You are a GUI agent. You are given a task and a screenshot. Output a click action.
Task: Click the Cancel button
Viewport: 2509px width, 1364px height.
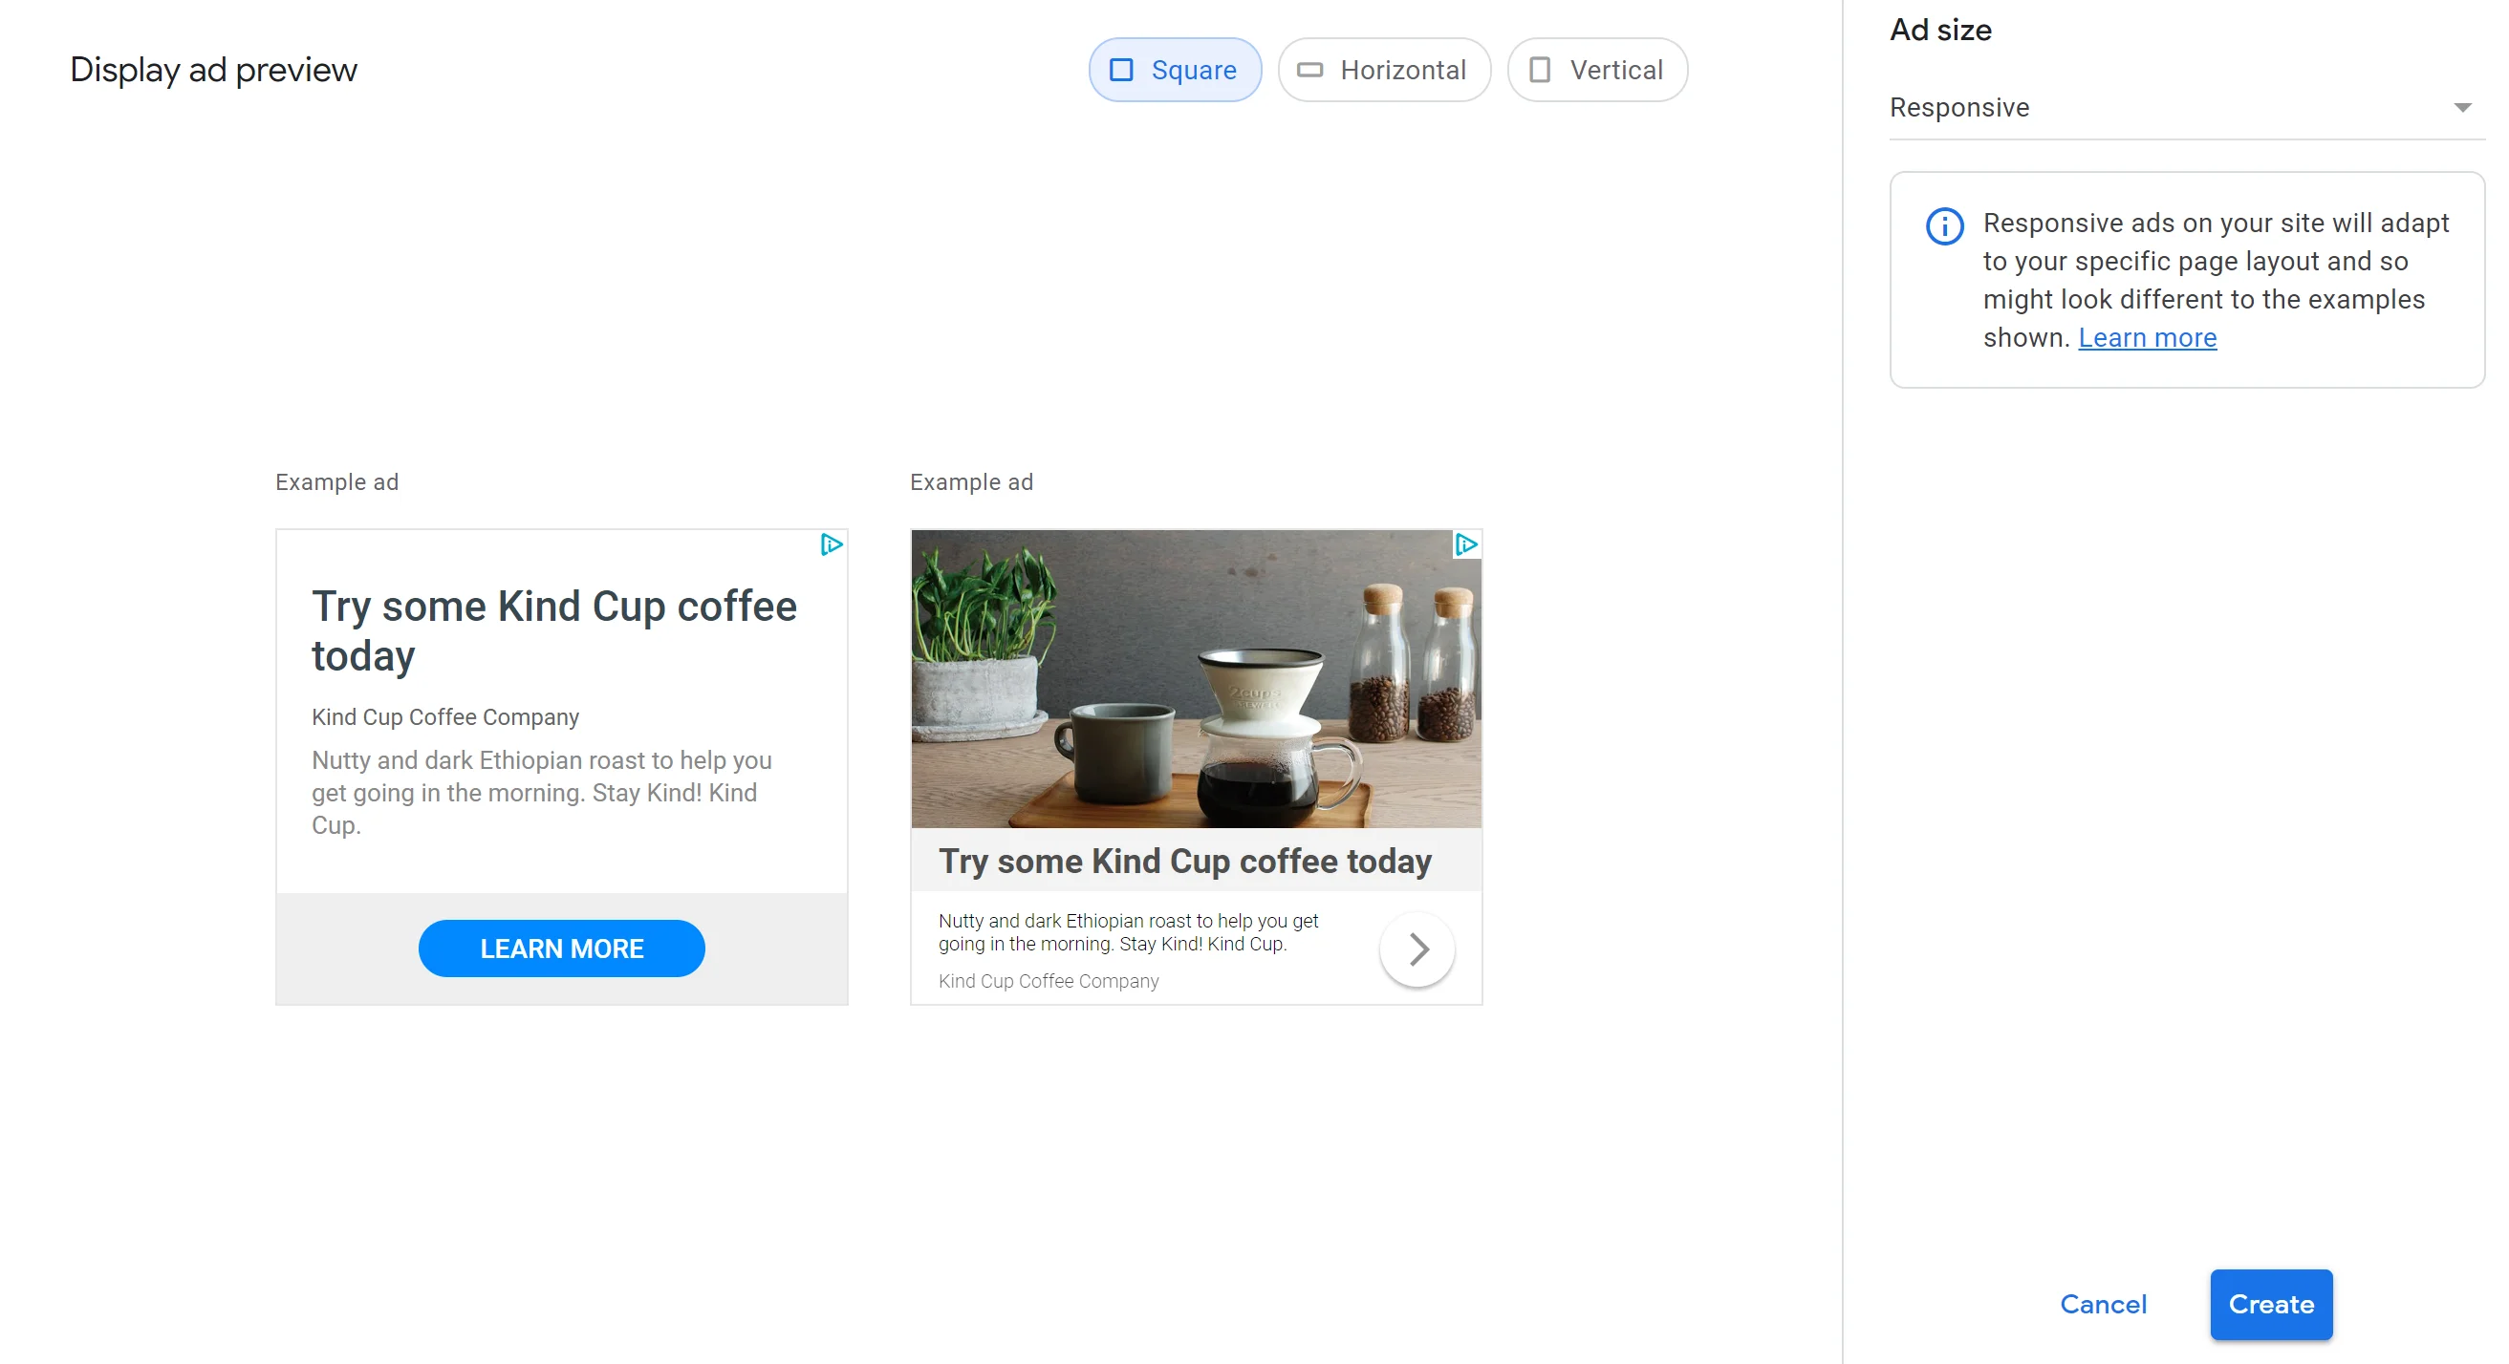tap(2102, 1304)
